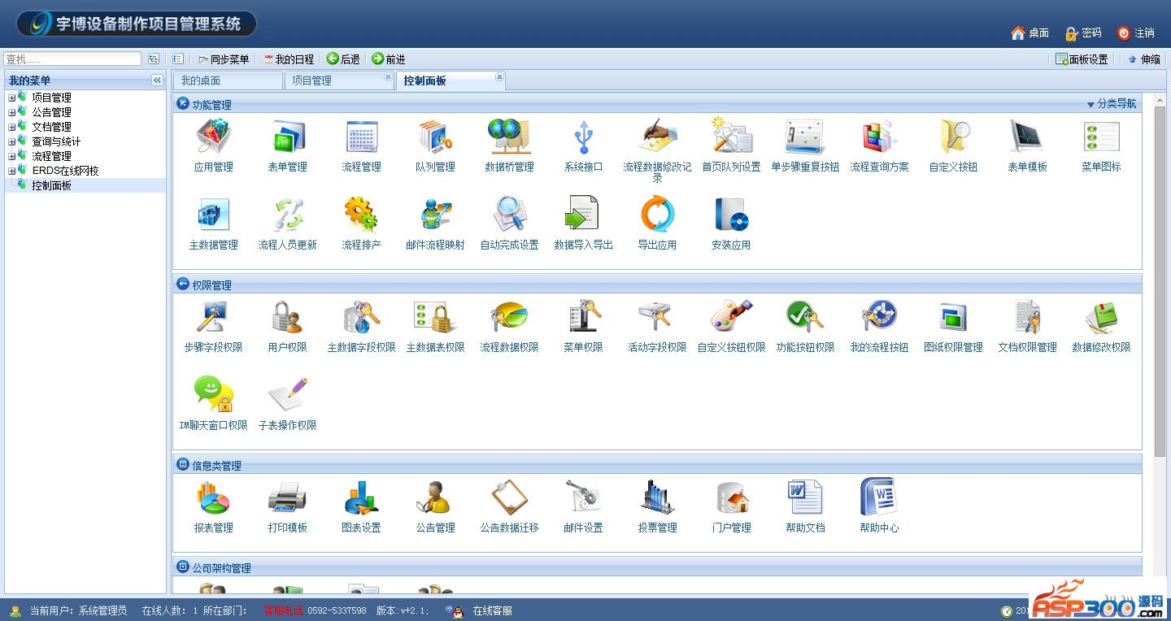Open the 菜单图标 icon
This screenshot has width=1171, height=621.
[1101, 137]
